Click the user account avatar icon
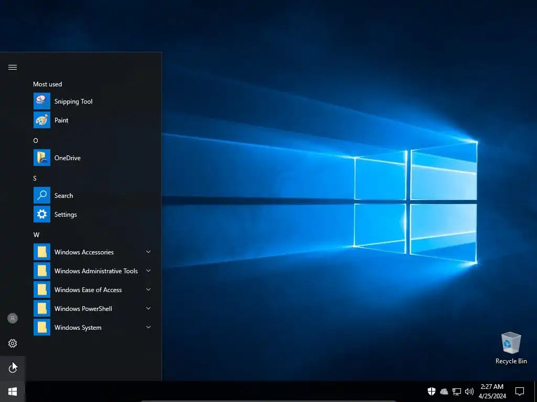537x402 pixels. pyautogui.click(x=13, y=318)
